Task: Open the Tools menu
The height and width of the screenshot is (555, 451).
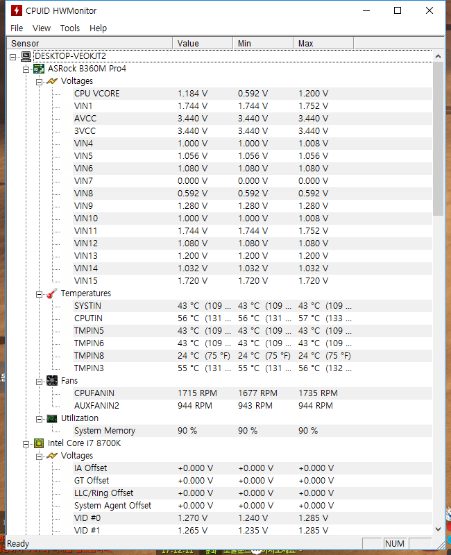Action: pyautogui.click(x=70, y=28)
